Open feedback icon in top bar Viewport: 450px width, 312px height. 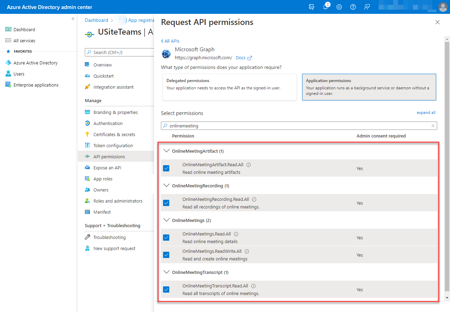tap(367, 7)
